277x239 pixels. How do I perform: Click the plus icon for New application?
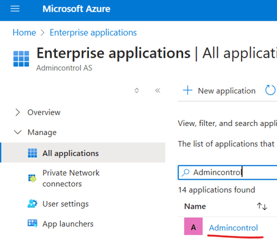188,91
